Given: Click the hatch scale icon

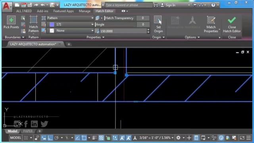Looking at the screenshot, I should [97, 31].
